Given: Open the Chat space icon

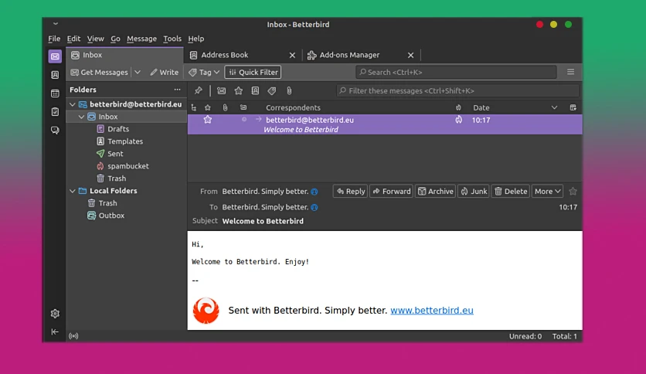Looking at the screenshot, I should [x=55, y=130].
